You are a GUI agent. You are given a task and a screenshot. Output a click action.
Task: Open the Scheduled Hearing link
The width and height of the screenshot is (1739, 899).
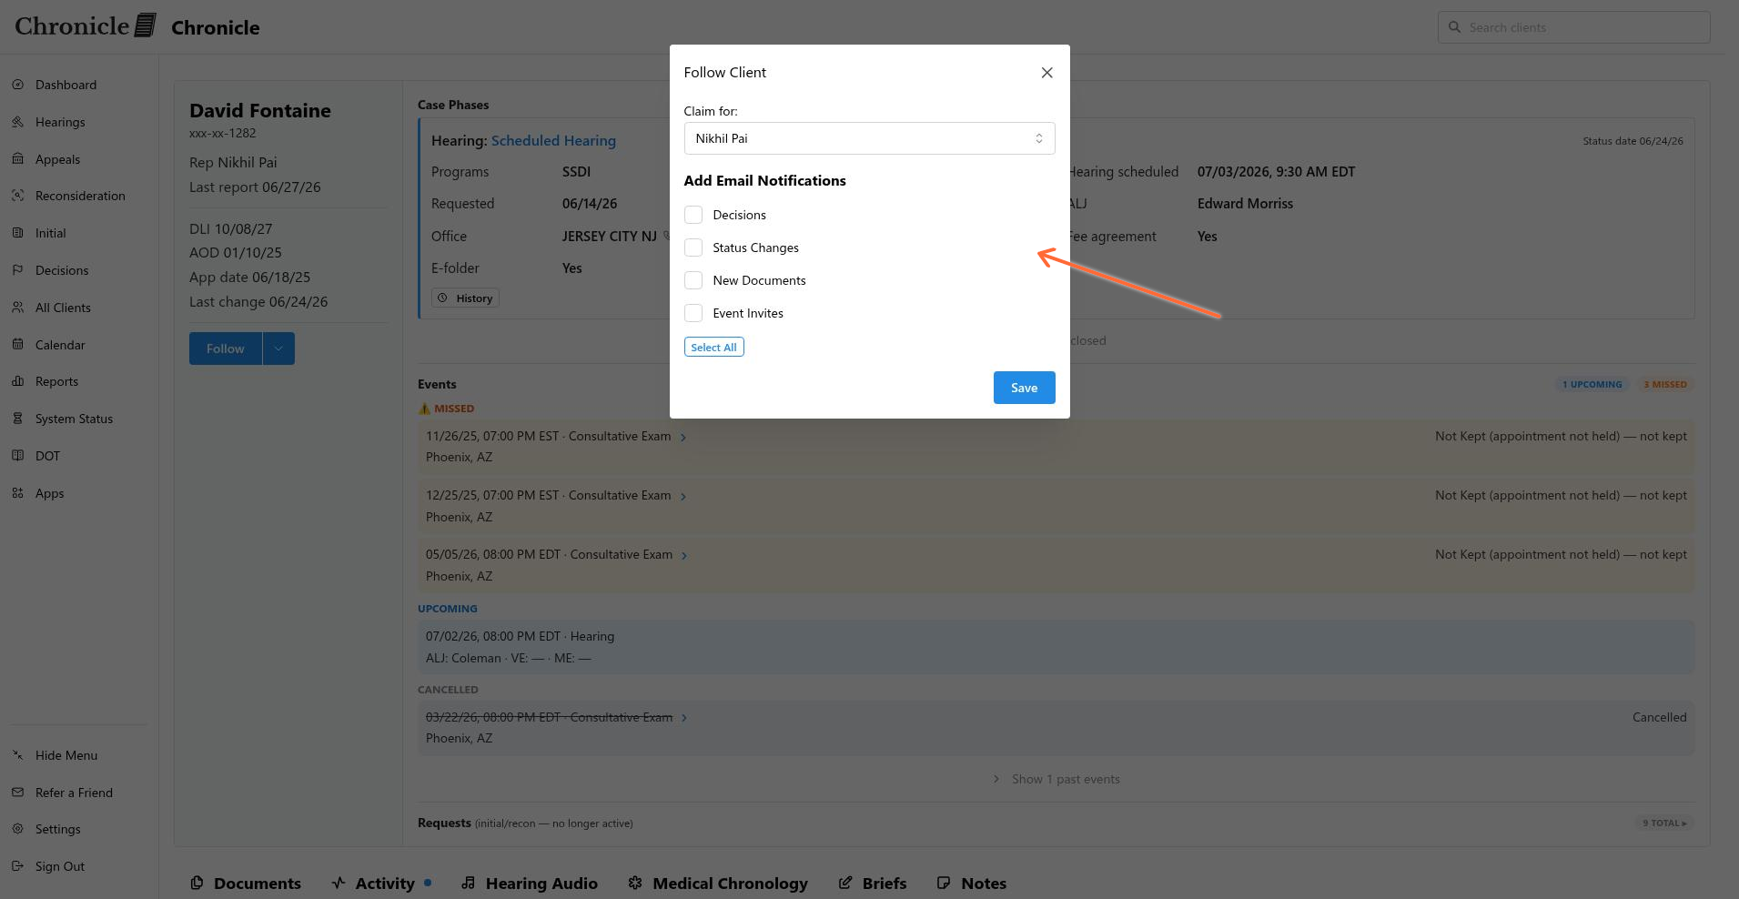553,140
